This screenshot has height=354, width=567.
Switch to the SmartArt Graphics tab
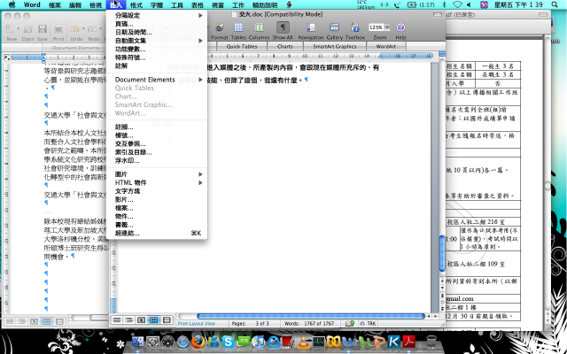335,46
